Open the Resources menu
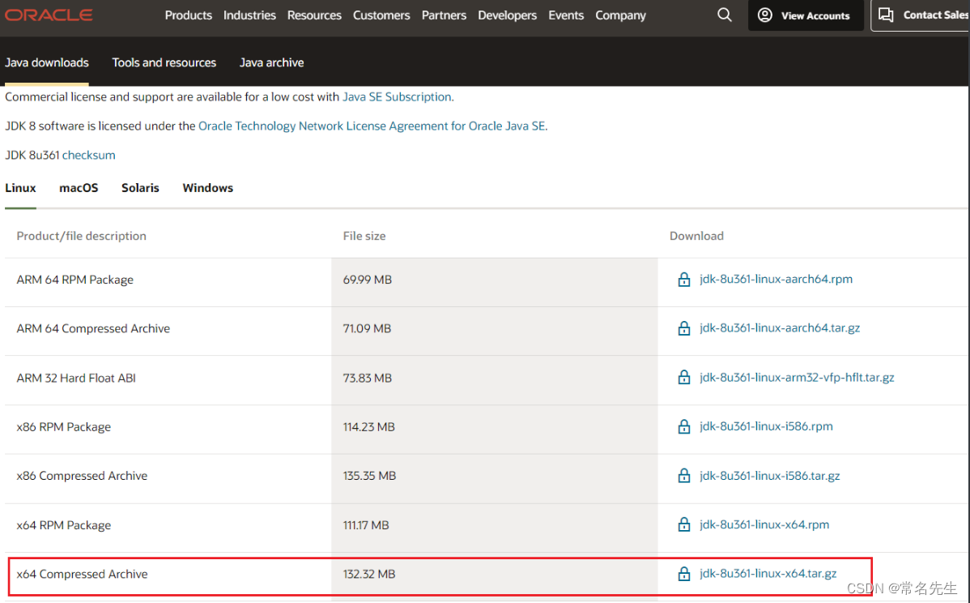Image resolution: width=970 pixels, height=603 pixels. [x=314, y=15]
